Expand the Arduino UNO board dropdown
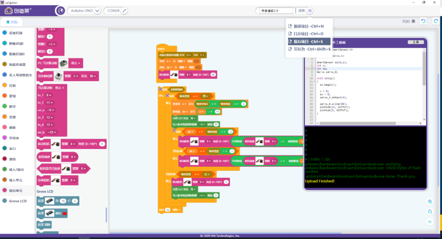Viewport: 442px width, 239px height. (x=97, y=11)
